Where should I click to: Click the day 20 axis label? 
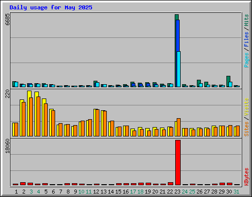pyautogui.click(x=155, y=192)
